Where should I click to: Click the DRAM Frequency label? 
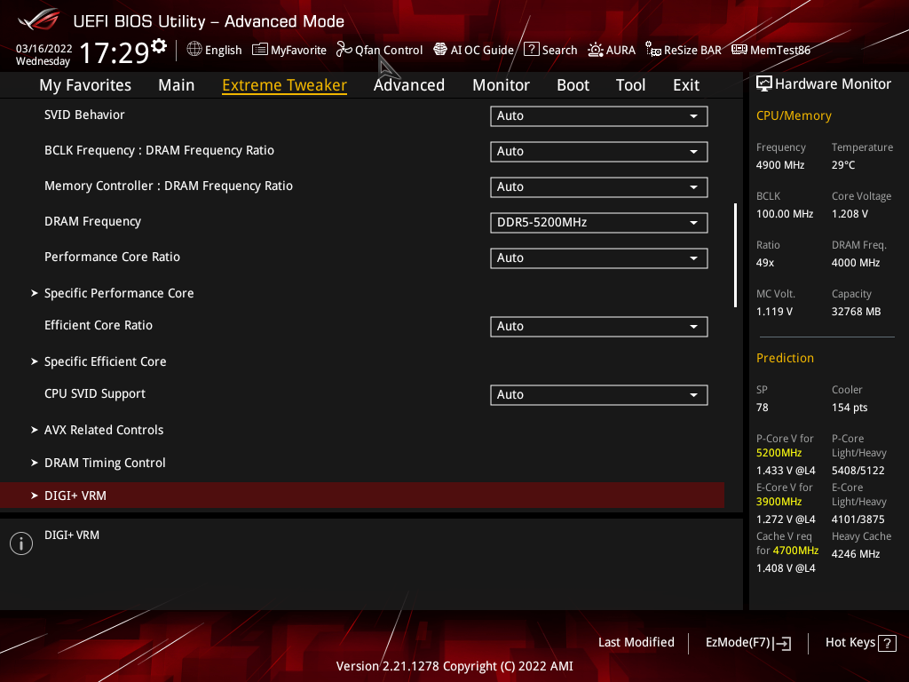click(92, 221)
